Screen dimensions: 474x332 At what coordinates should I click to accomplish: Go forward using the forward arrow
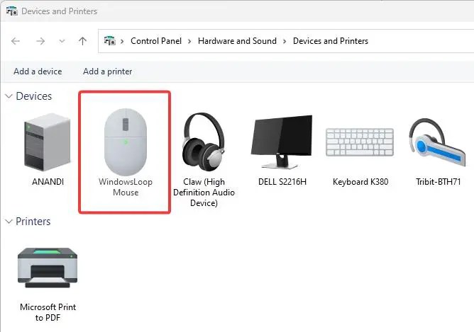(x=40, y=41)
